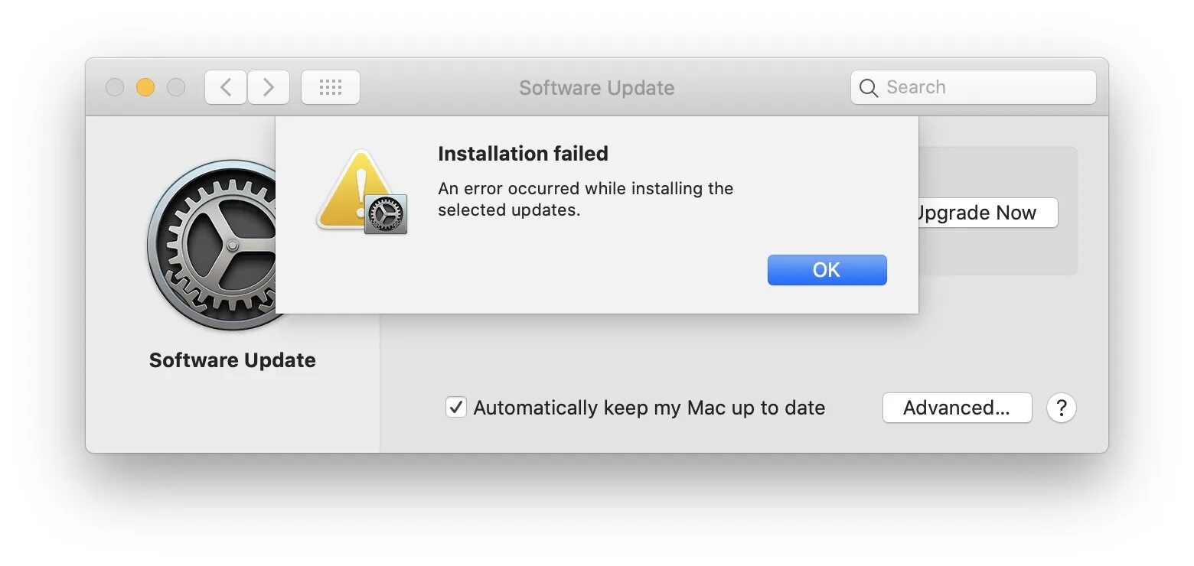
Task: Click the yellow warning triangle icon
Action: [x=352, y=190]
